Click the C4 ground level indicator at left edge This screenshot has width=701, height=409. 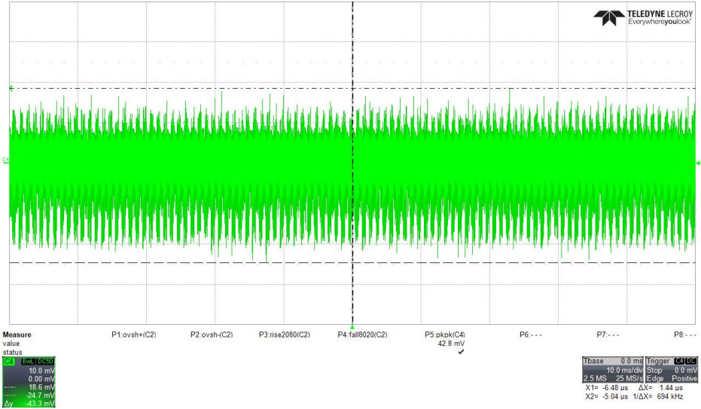(6, 160)
